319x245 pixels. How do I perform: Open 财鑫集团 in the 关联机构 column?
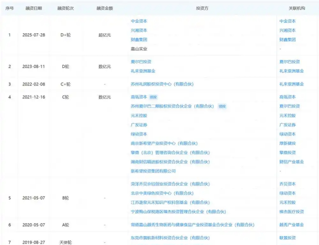(x=287, y=40)
